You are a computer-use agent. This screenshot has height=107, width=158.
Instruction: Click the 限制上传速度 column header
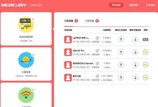click(121, 30)
